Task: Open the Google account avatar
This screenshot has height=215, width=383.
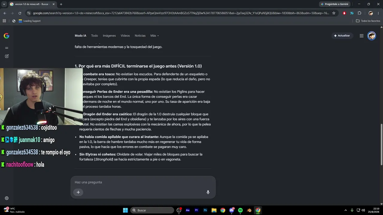Action: 372,36
